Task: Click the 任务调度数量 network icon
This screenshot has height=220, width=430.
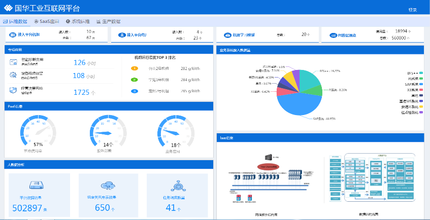Action: coord(176,185)
